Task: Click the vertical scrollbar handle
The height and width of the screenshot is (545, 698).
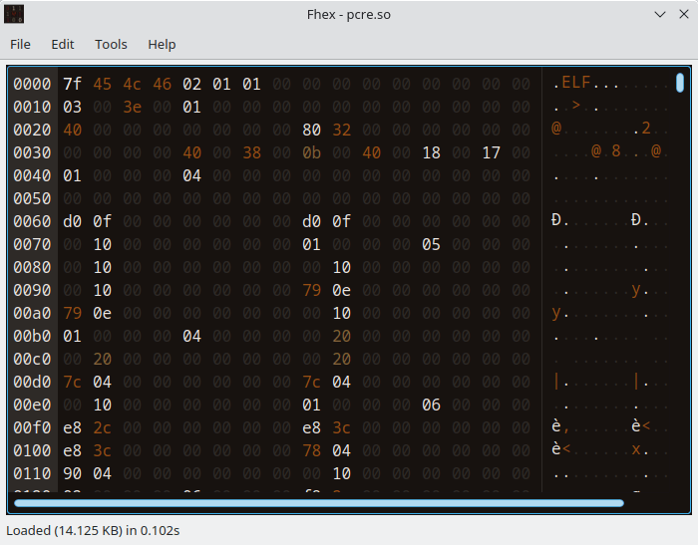Action: tap(680, 83)
